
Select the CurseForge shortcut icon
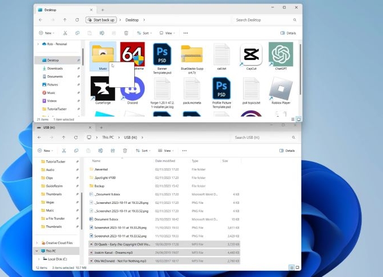(x=103, y=88)
